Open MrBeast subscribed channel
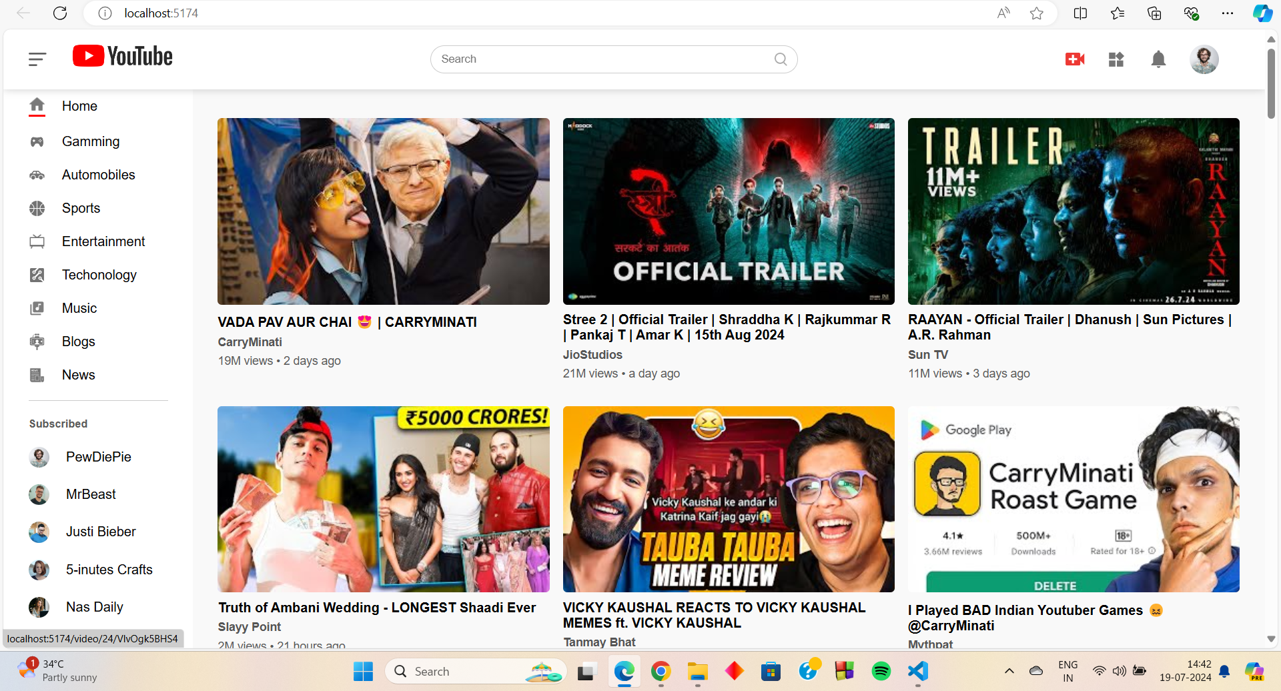Viewport: 1281px width, 691px height. click(91, 494)
